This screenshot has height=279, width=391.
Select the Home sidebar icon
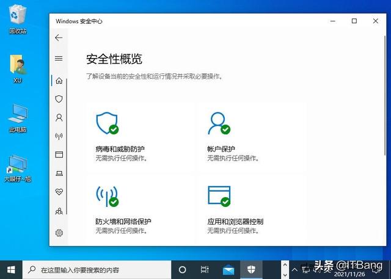pyautogui.click(x=59, y=81)
